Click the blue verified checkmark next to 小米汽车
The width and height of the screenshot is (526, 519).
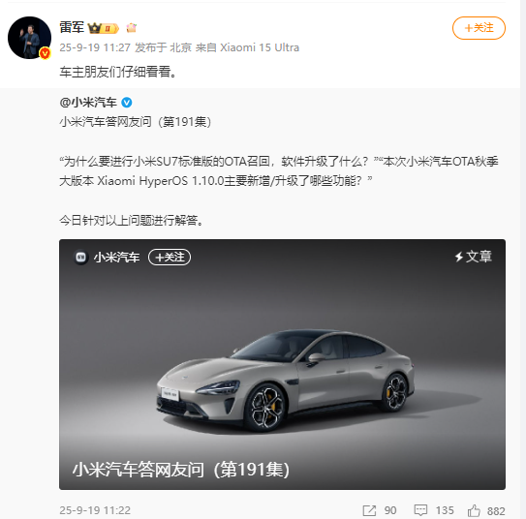tap(127, 103)
